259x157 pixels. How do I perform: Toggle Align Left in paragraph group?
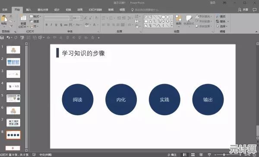tap(104, 25)
